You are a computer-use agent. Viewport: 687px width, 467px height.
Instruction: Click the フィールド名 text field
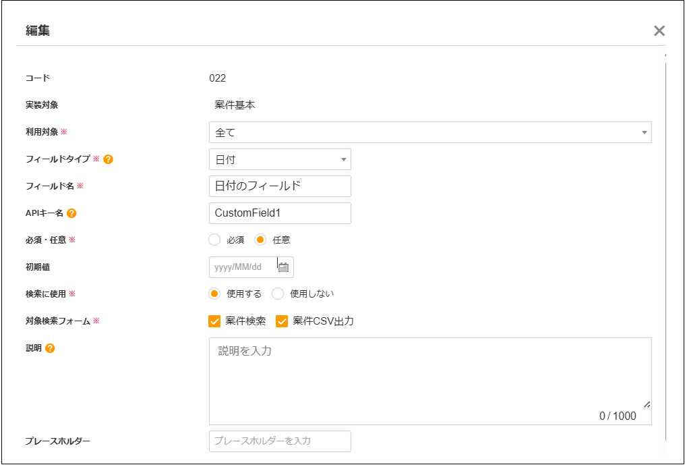pos(280,186)
